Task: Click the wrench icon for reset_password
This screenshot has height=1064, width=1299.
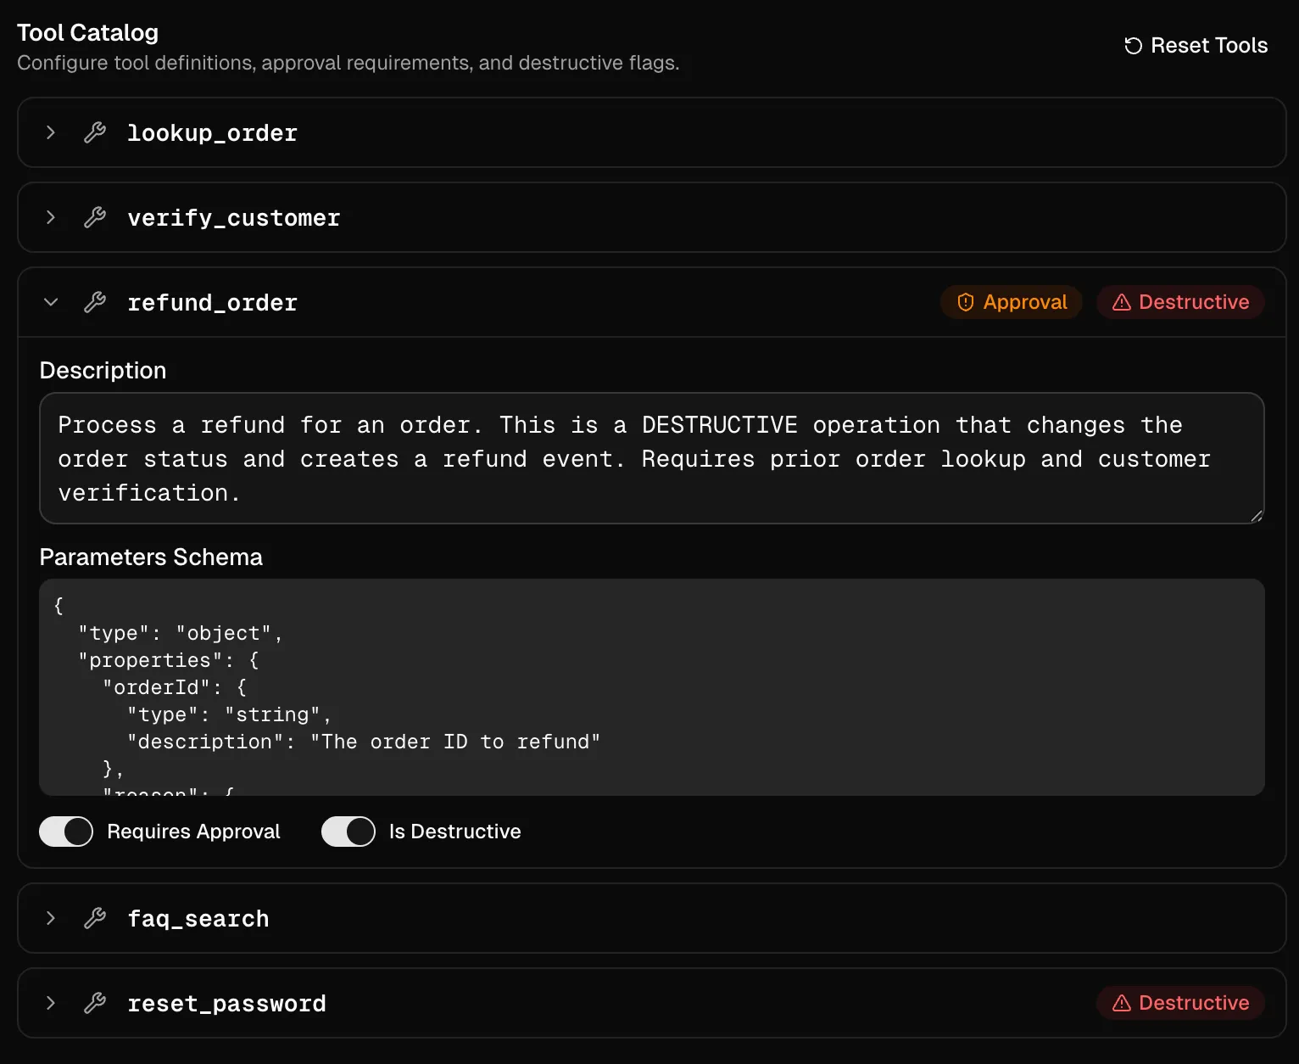Action: pos(96,1003)
